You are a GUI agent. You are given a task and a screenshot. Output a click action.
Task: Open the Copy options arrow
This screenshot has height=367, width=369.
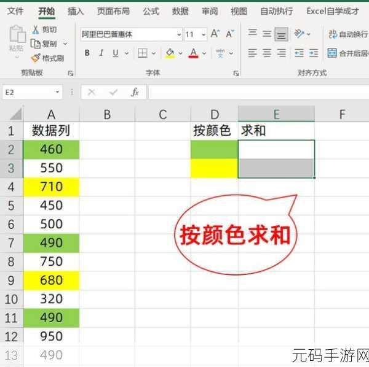[65, 44]
